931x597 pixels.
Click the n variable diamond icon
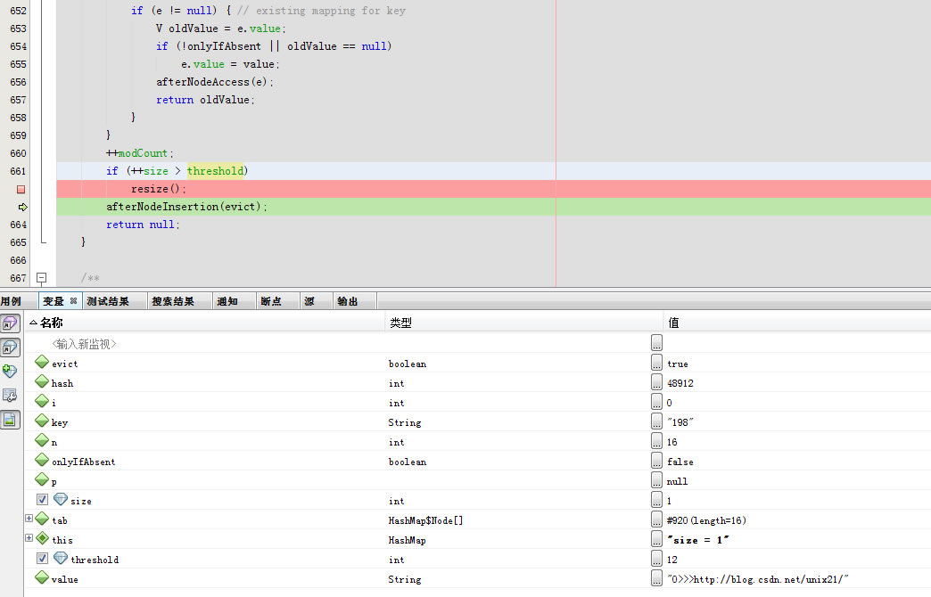[42, 440]
